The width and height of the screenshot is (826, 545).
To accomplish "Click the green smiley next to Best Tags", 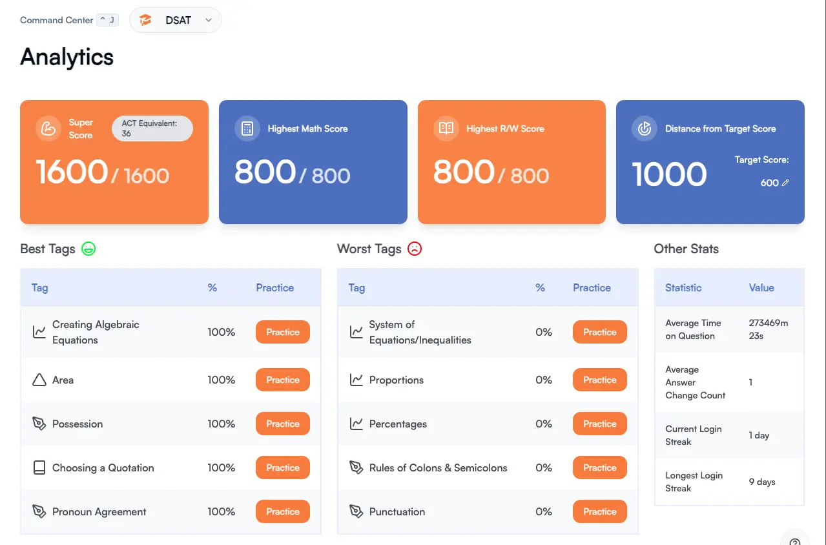I will (x=88, y=249).
